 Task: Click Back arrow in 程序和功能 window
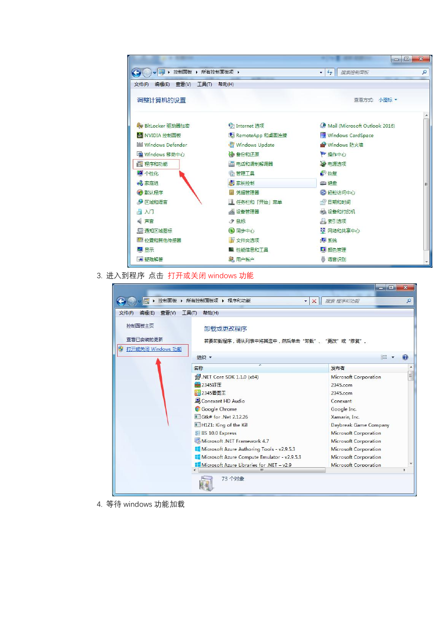point(121,301)
